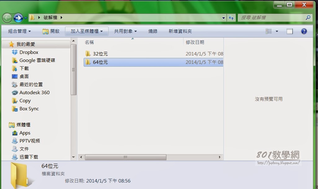The height and width of the screenshot is (189, 318).
Task: Select the 64位元 folder row
Action: pyautogui.click(x=153, y=62)
